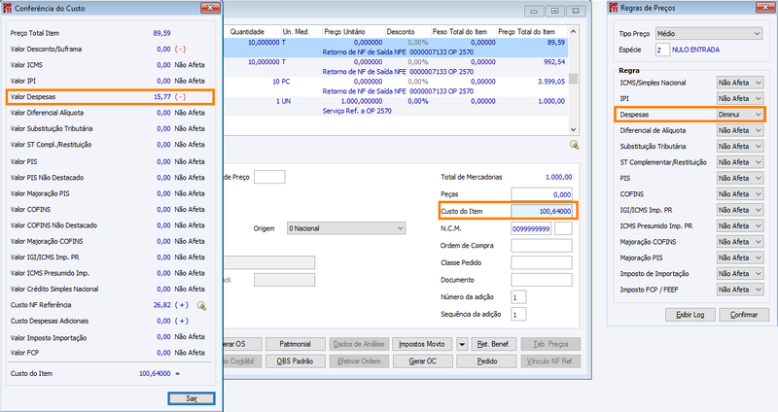Open the Tipo Preço dropdown

click(x=709, y=33)
